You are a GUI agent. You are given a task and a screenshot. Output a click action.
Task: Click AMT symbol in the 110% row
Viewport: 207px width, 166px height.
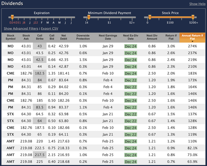11,141
